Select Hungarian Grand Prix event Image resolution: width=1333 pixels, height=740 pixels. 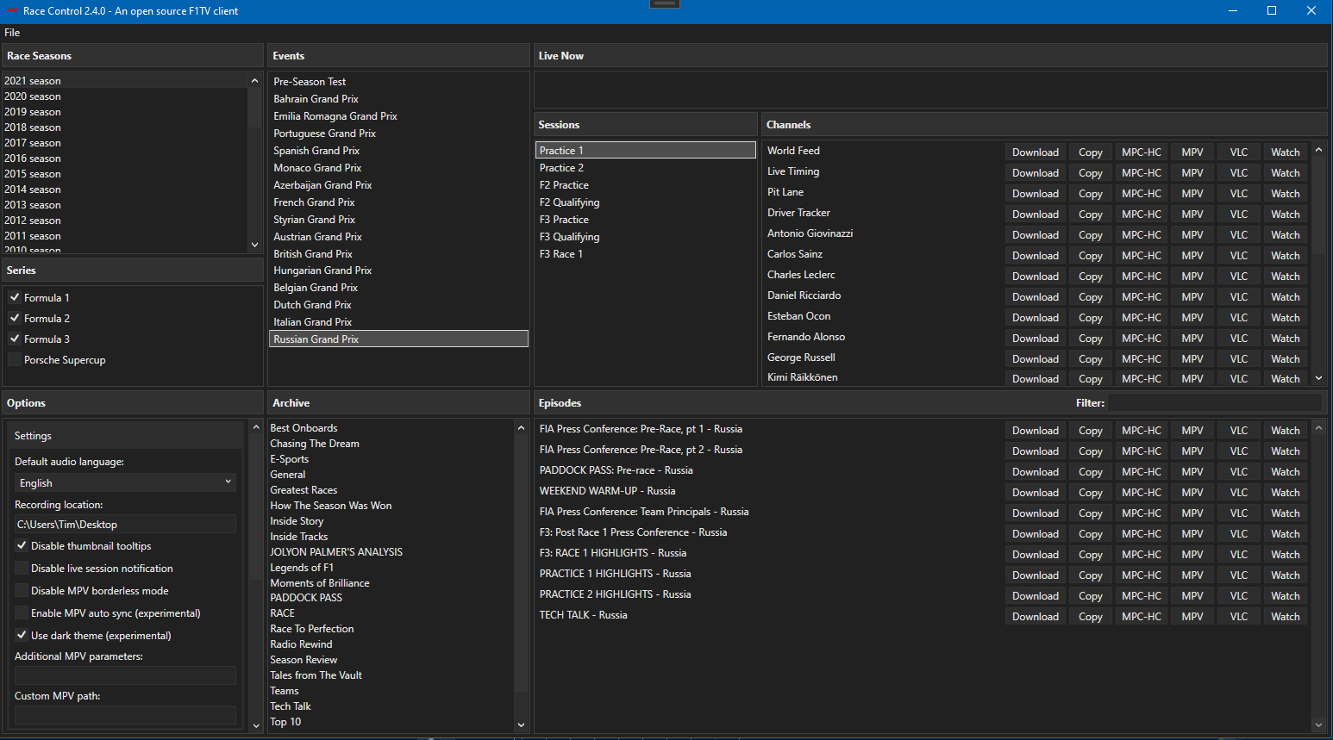(398, 271)
